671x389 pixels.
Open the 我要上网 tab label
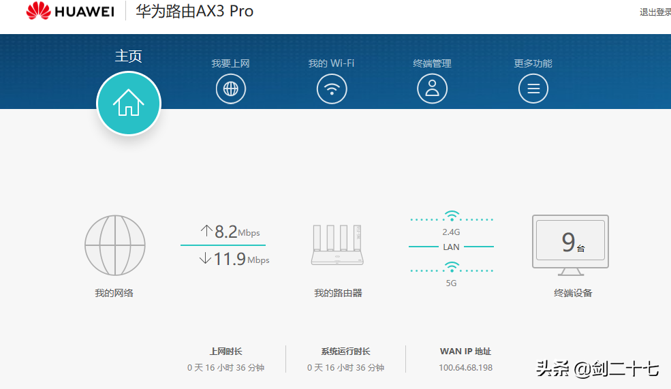click(231, 63)
